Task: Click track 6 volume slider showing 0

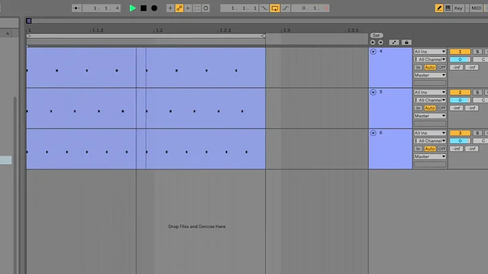Action: [x=460, y=141]
